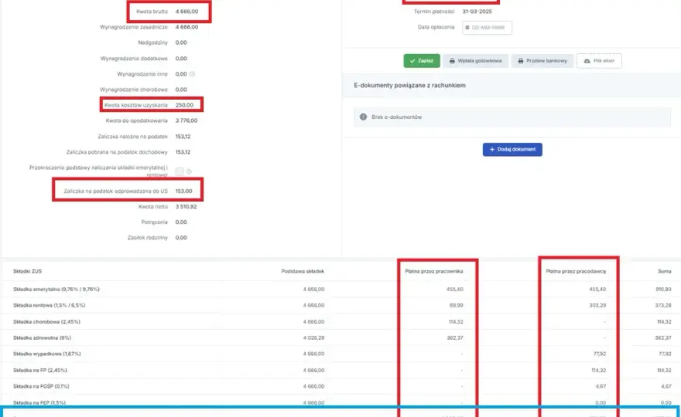Click the checkmark icon on Zapisz

(412, 61)
